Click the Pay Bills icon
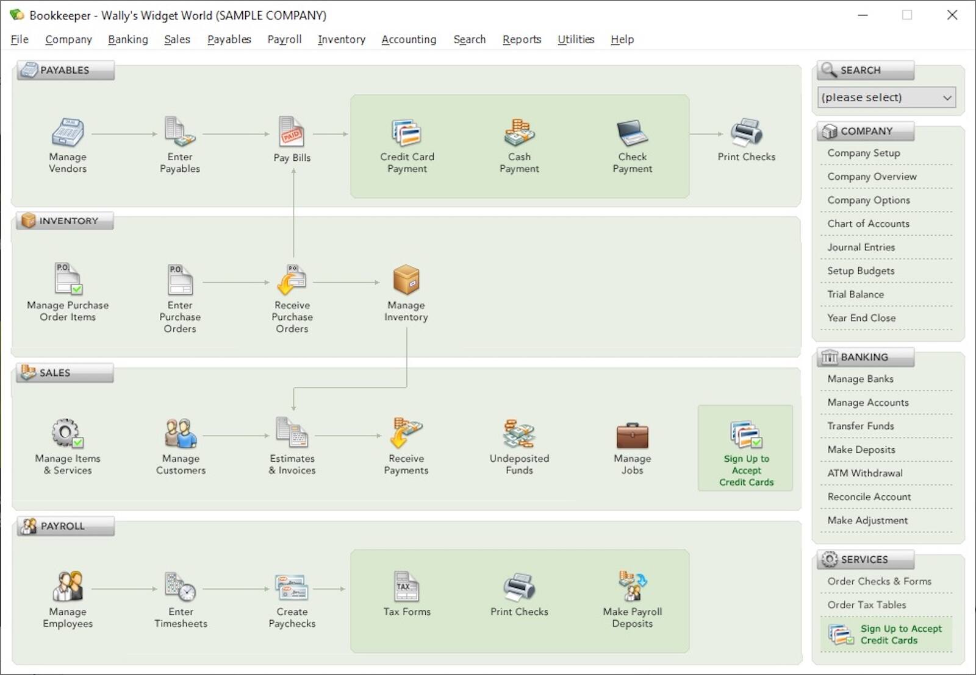 tap(292, 132)
